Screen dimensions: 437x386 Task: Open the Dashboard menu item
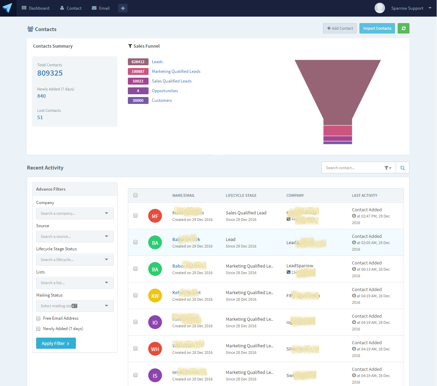tap(35, 8)
